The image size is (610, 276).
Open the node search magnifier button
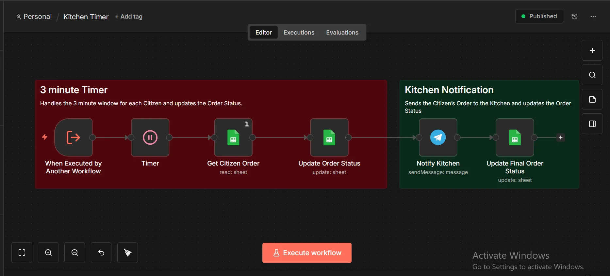pyautogui.click(x=592, y=75)
